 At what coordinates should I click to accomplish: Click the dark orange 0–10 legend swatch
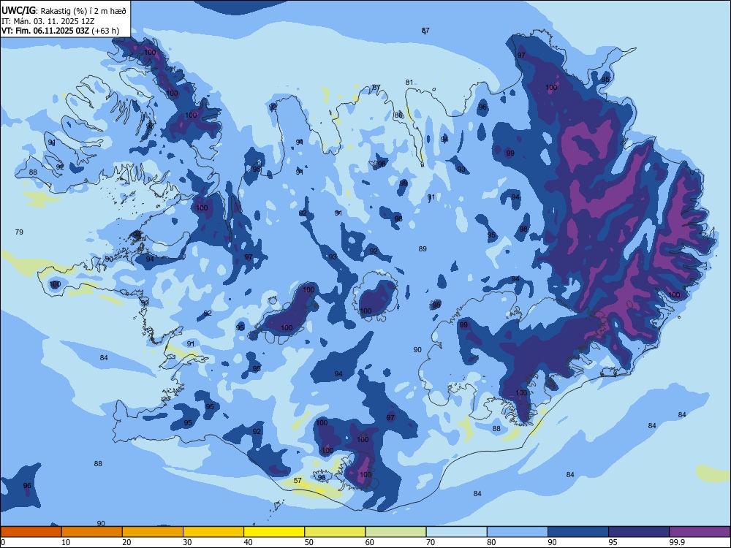click(x=31, y=532)
